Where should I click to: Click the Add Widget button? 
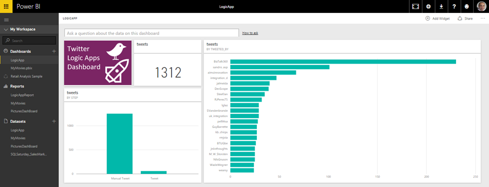[437, 19]
